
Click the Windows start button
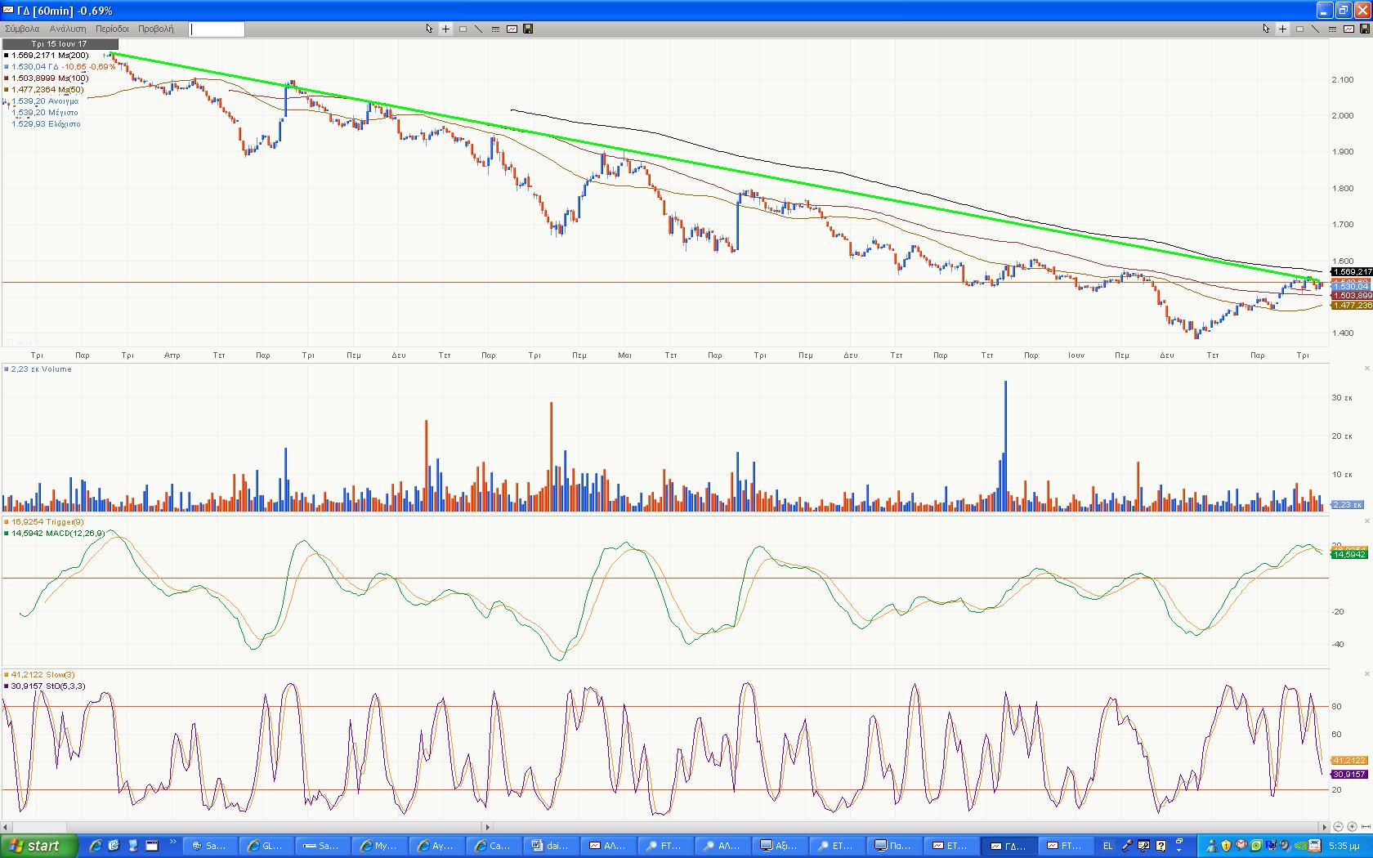pyautogui.click(x=38, y=846)
